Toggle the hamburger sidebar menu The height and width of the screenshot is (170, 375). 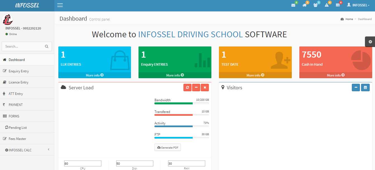click(60, 5)
